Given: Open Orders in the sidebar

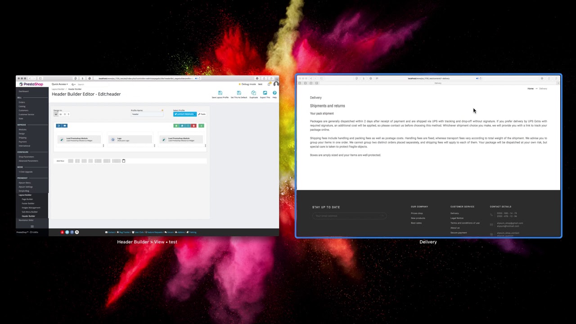Looking at the screenshot, I should click(x=22, y=102).
